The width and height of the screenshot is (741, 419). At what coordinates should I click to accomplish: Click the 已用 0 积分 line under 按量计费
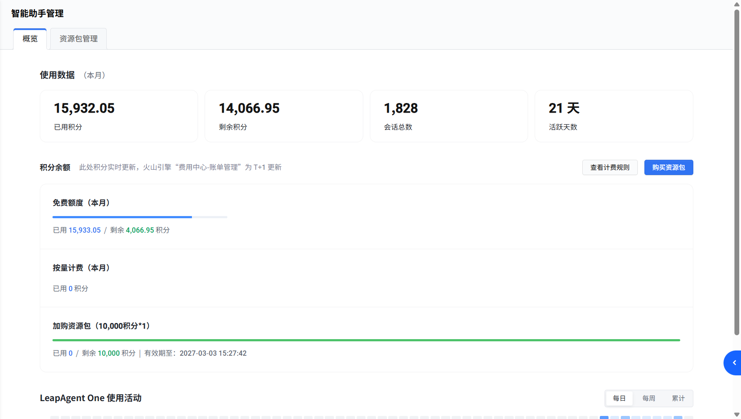pos(70,288)
